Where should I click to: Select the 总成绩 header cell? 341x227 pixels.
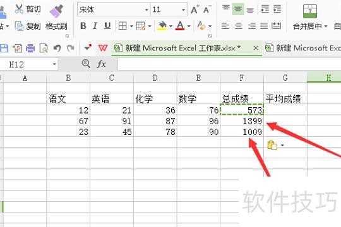(242, 98)
